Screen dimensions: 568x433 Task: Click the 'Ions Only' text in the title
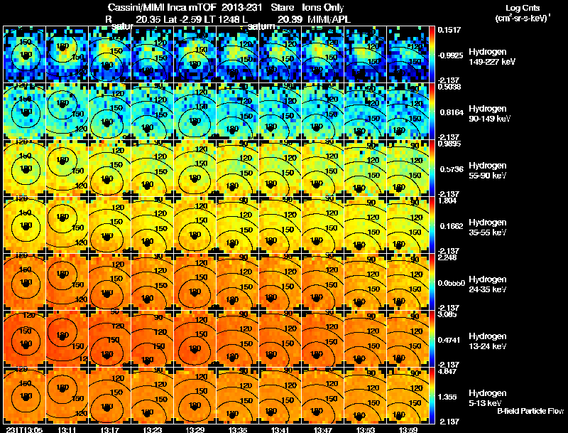[323, 8]
